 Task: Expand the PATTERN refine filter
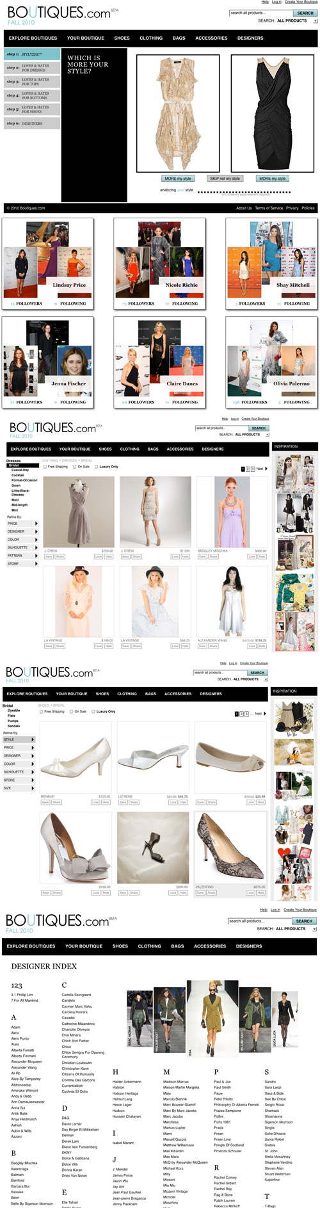(22, 556)
